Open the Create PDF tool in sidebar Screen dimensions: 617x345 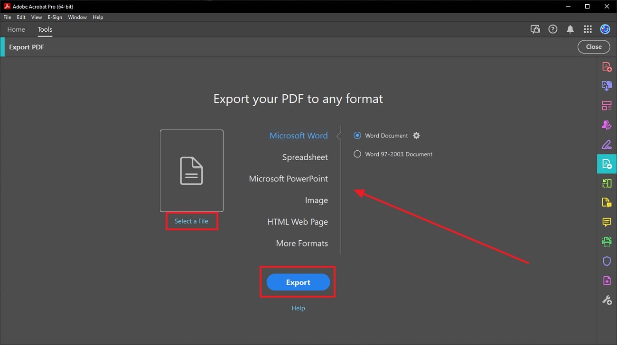[607, 67]
